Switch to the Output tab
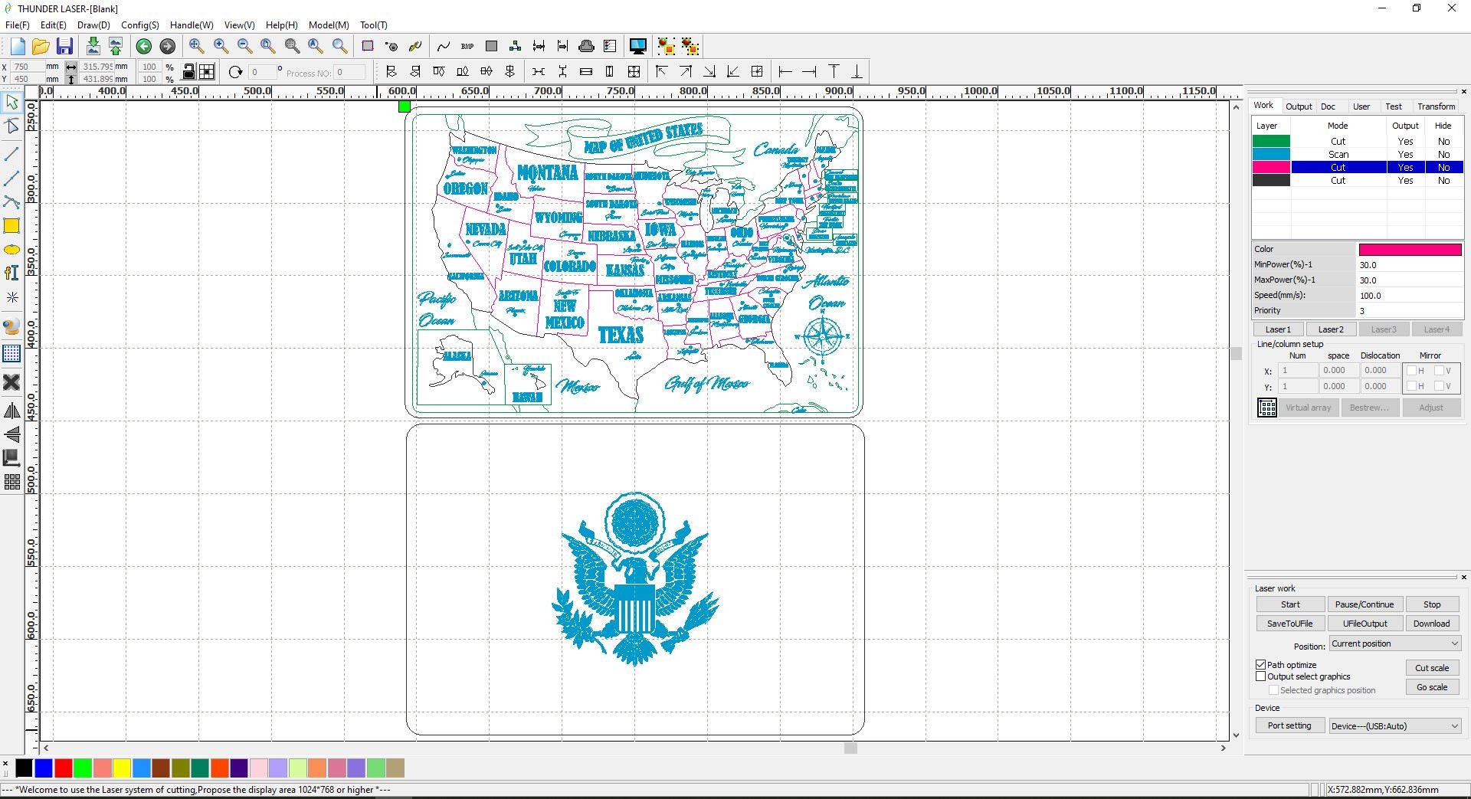Viewport: 1471px width, 799px height. pyautogui.click(x=1299, y=106)
